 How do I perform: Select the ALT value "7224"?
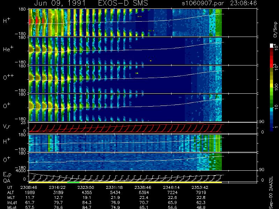click(172, 193)
